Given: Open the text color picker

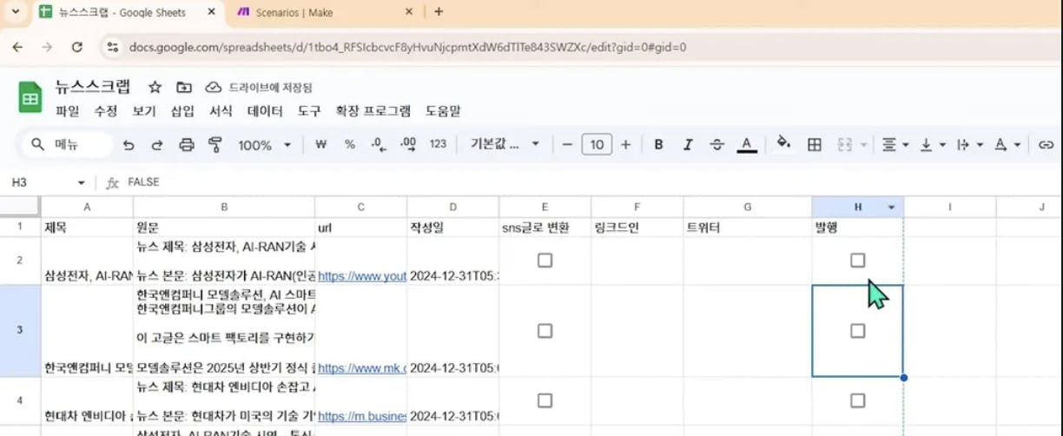Looking at the screenshot, I should (746, 145).
